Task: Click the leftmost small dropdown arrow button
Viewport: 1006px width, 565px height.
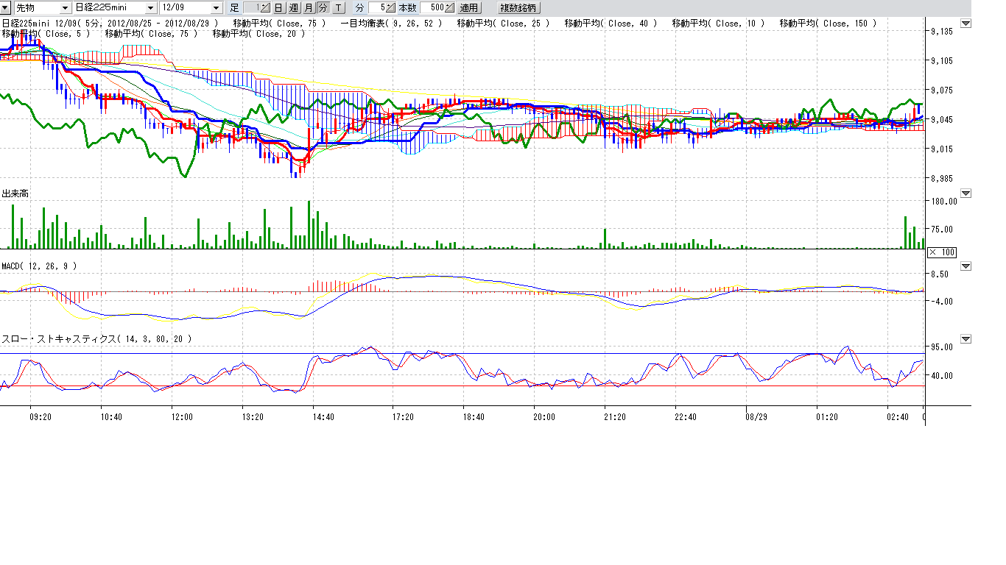Action: (5, 7)
